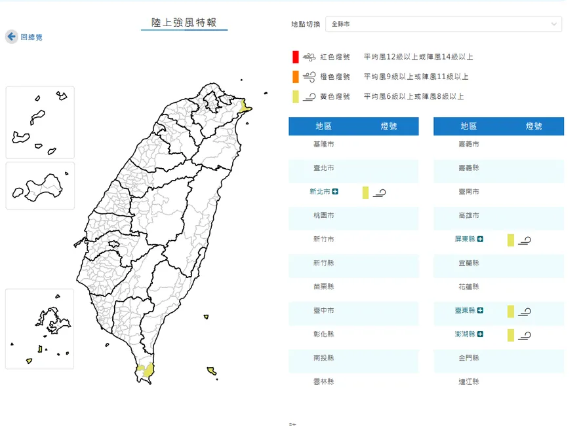Click the Penghu islands inset map
The height and width of the screenshot is (426, 577).
(x=40, y=329)
